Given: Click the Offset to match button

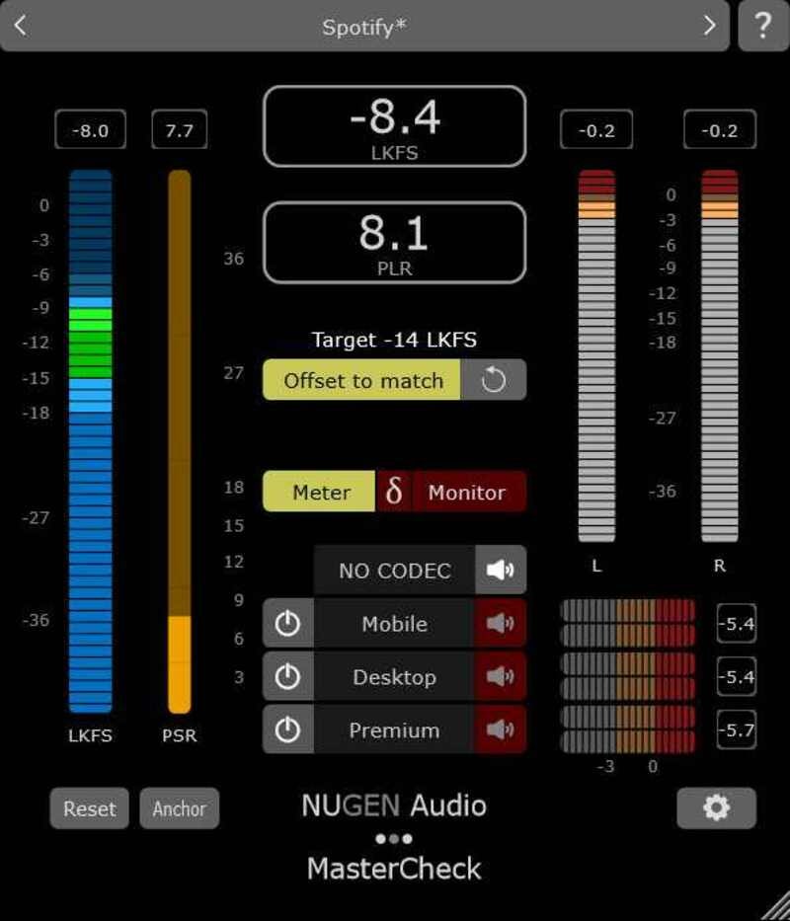Looking at the screenshot, I should pos(362,380).
